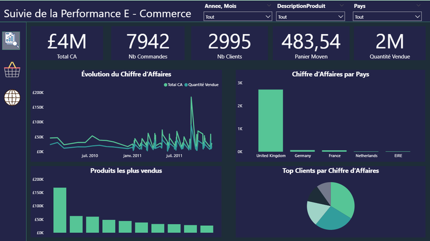This screenshot has height=241, width=430.
Task: Expand the Annee, Mois dropdown
Action: pyautogui.click(x=237, y=17)
